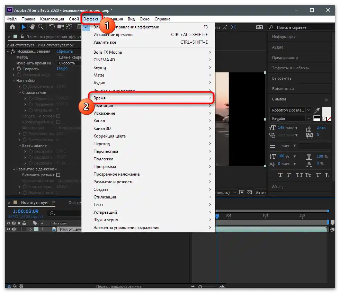This screenshot has height=293, width=340.
Task: Select the Zoom magnifier tool
Action: point(41,27)
